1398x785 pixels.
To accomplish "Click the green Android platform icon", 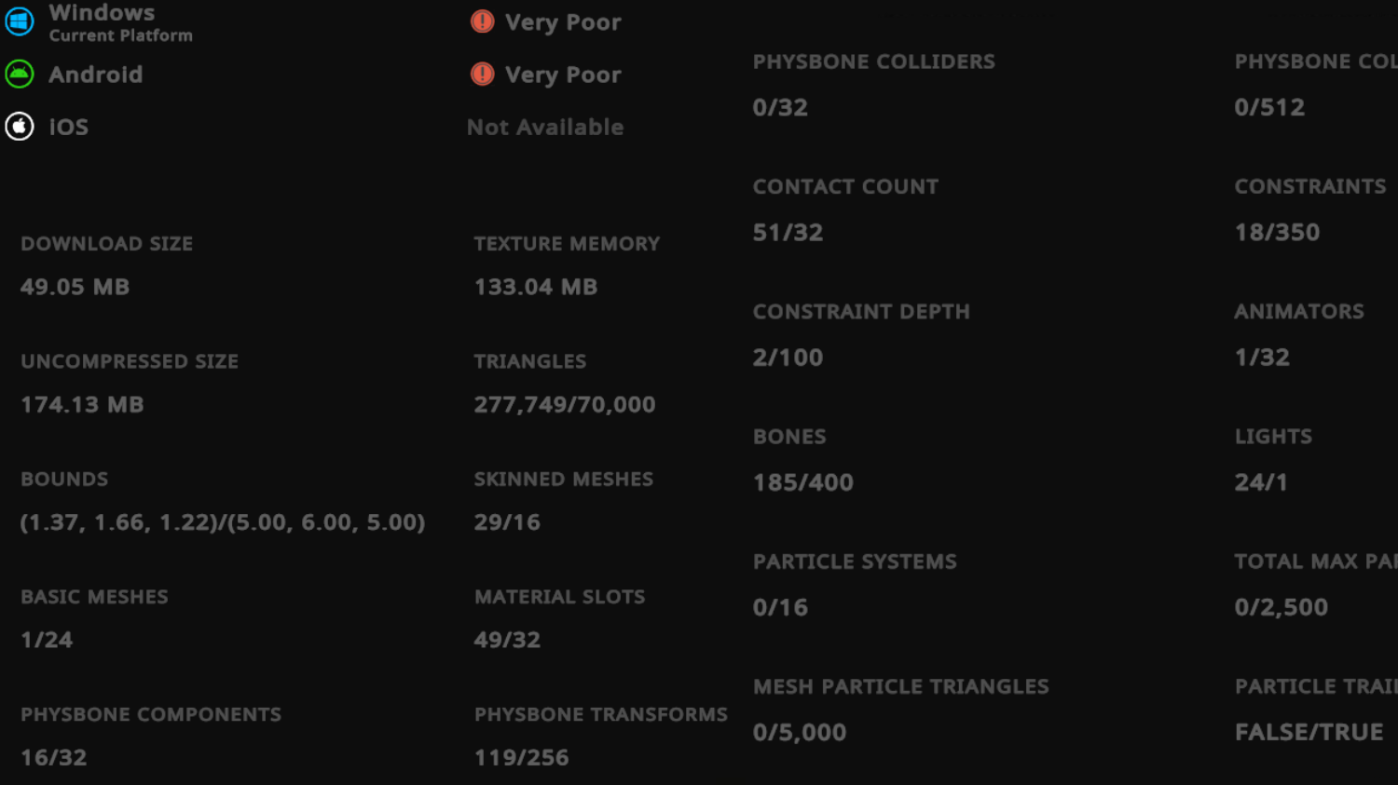I will coord(20,74).
